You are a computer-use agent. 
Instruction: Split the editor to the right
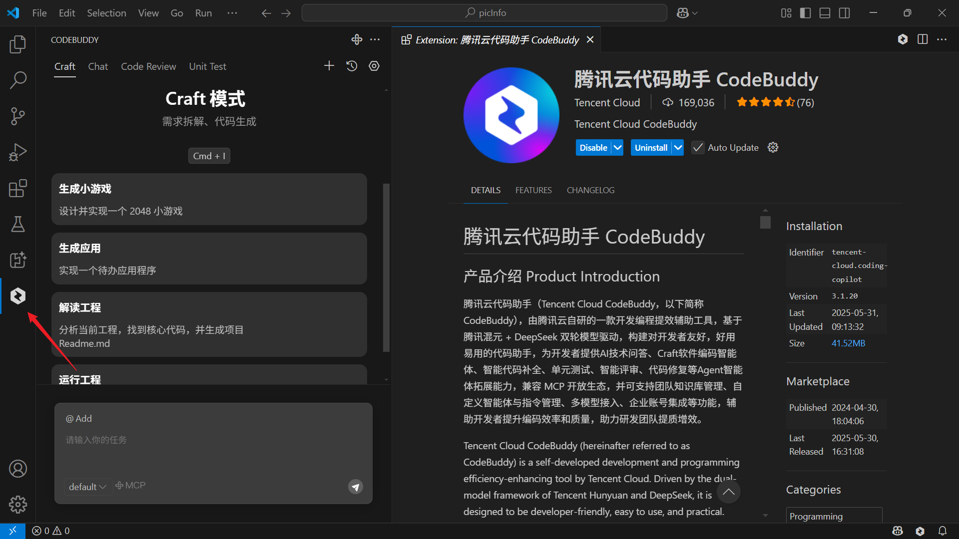(923, 39)
